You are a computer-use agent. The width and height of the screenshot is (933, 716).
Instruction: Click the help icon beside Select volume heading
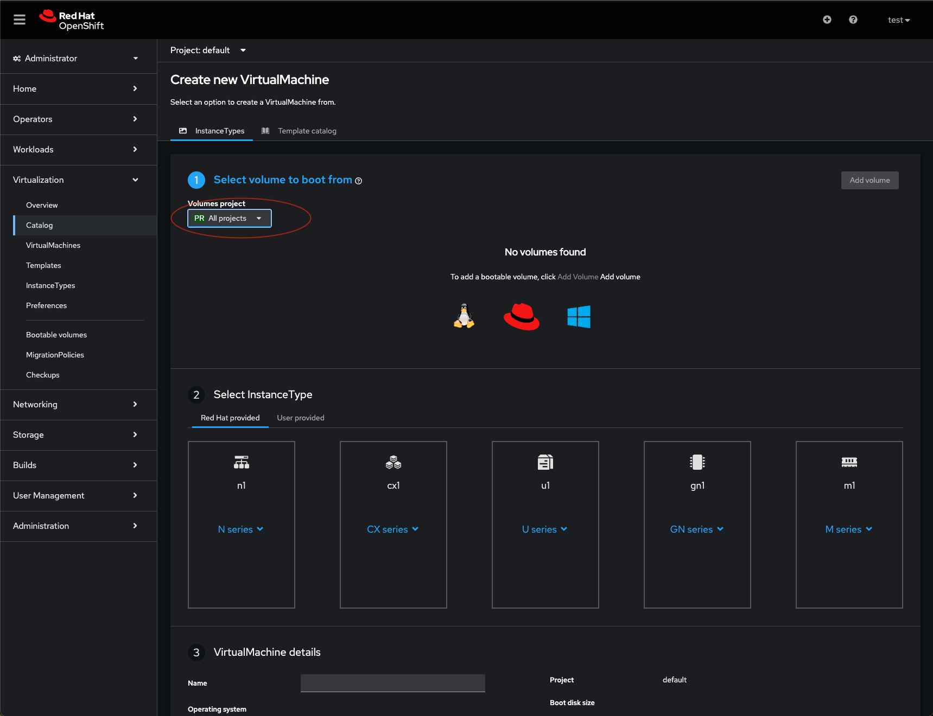click(x=358, y=181)
